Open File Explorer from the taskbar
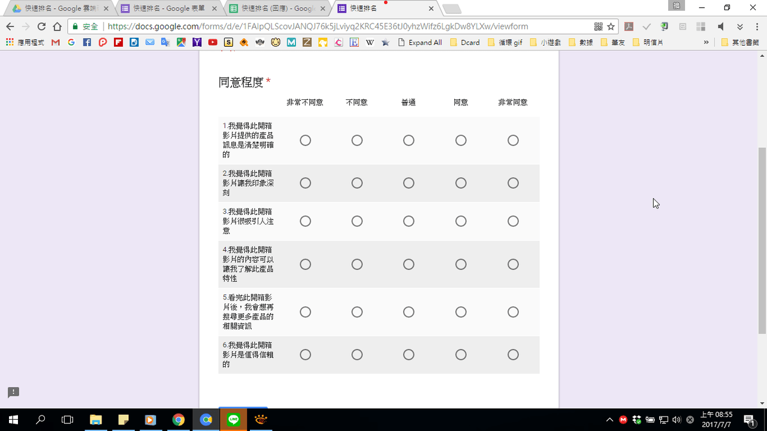Screen dimensions: 767x431 96,420
